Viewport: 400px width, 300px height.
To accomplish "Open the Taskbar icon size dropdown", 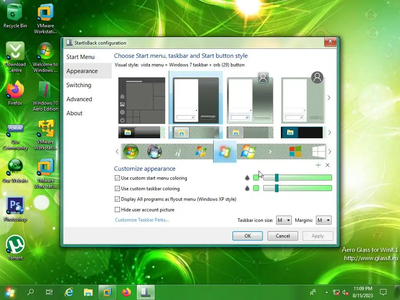I will click(284, 220).
